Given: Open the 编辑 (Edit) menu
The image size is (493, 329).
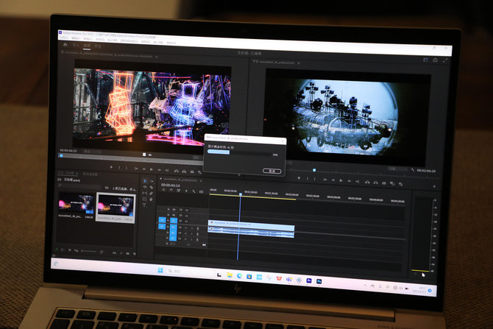Looking at the screenshot, I should coord(76,38).
